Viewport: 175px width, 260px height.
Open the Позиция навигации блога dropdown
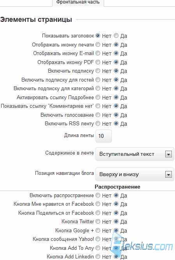pos(135,174)
